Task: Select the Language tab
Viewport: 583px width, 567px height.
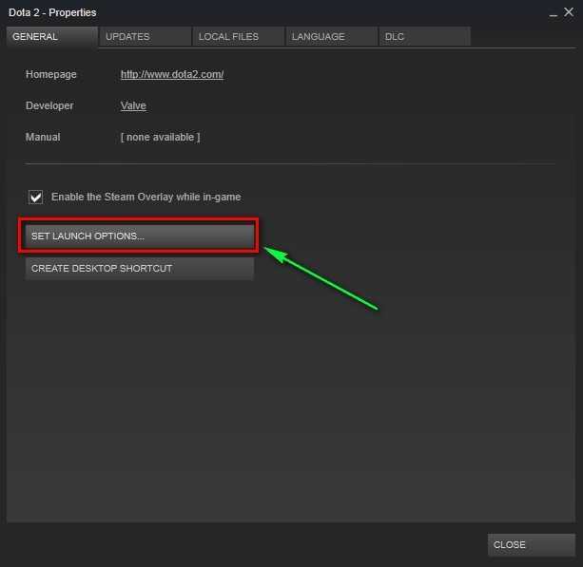Action: (332, 36)
